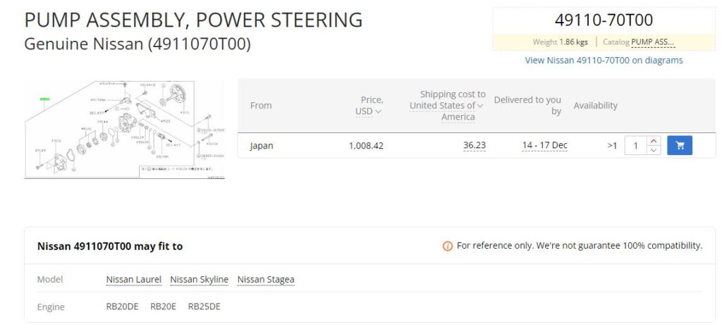
Task: Open the parts diagram thumbnail
Action: tap(124, 129)
